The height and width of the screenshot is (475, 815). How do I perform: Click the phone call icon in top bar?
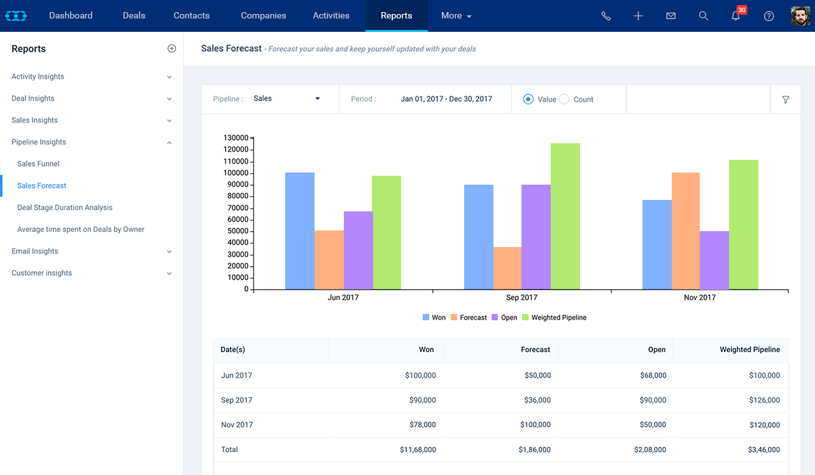606,16
